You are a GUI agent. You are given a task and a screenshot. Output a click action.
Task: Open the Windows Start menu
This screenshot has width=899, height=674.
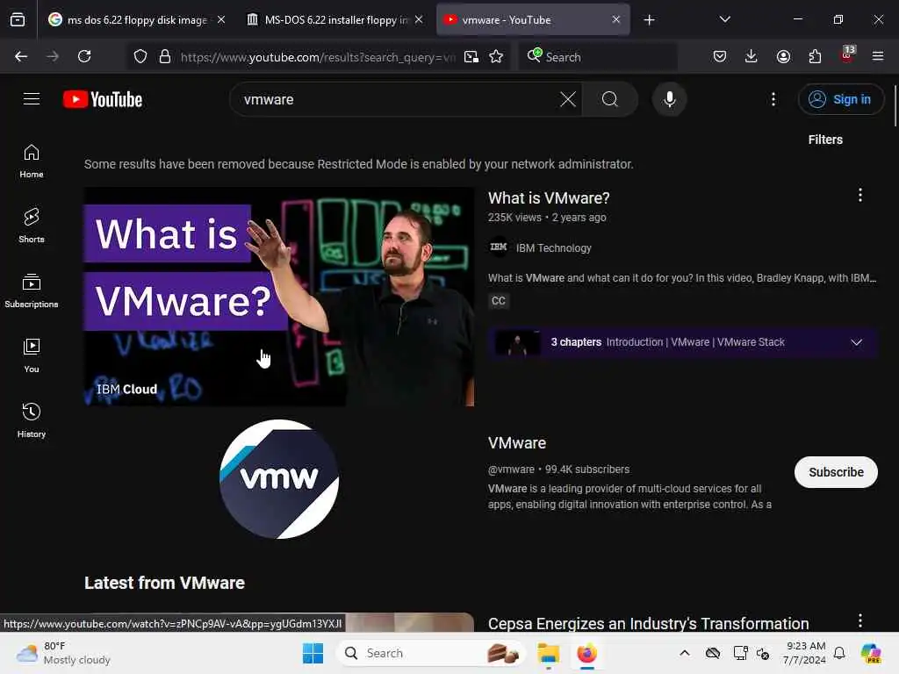point(313,653)
